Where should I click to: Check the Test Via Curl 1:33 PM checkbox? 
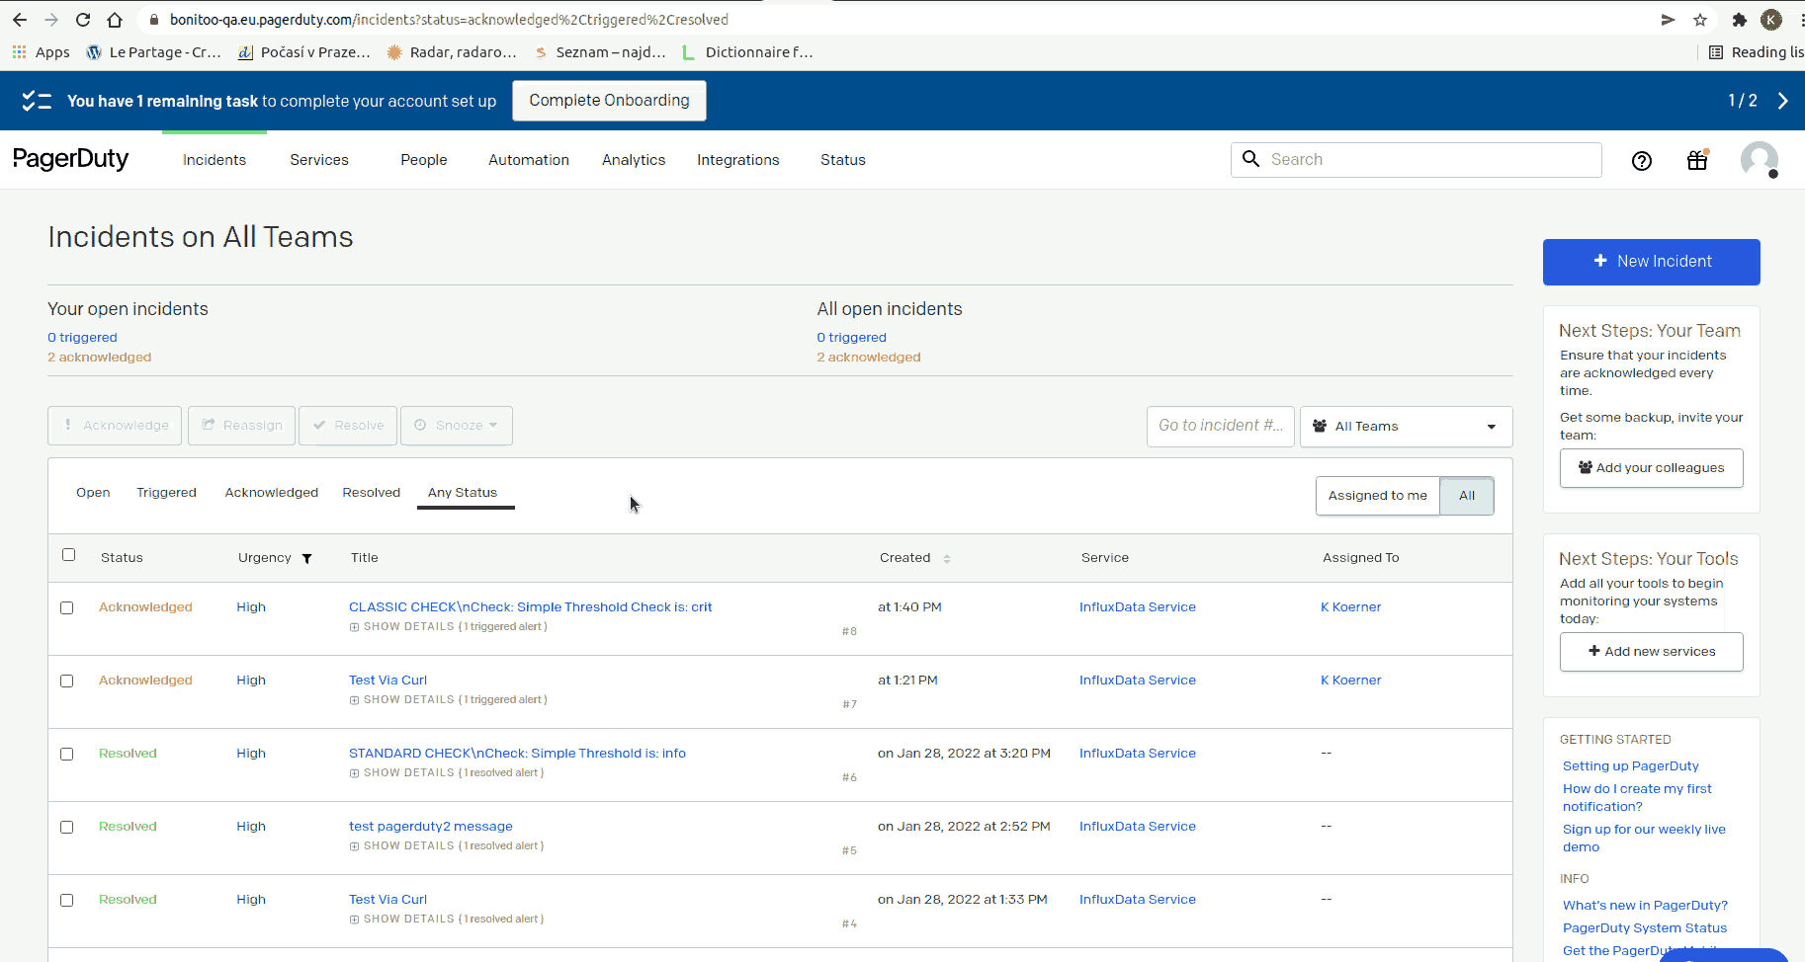click(x=67, y=901)
